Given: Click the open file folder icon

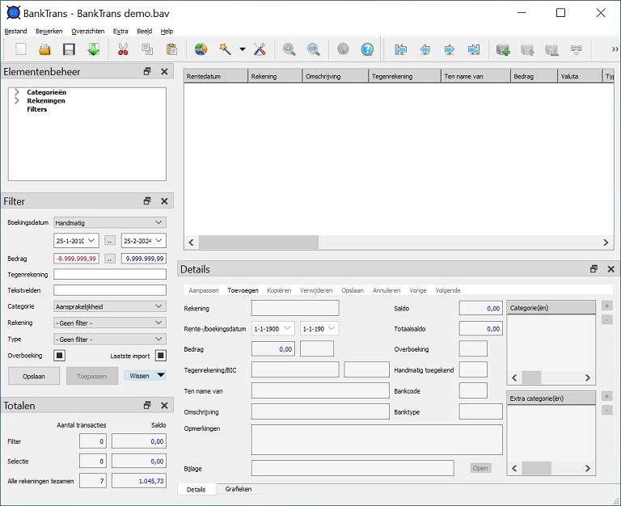Looking at the screenshot, I should click(x=44, y=49).
